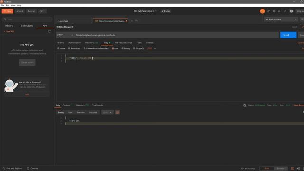Open the Tests request tab
This screenshot has height=171, width=304.
pos(139,43)
